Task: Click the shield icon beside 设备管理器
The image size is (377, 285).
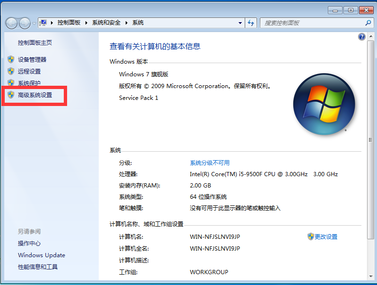Action: pyautogui.click(x=11, y=59)
